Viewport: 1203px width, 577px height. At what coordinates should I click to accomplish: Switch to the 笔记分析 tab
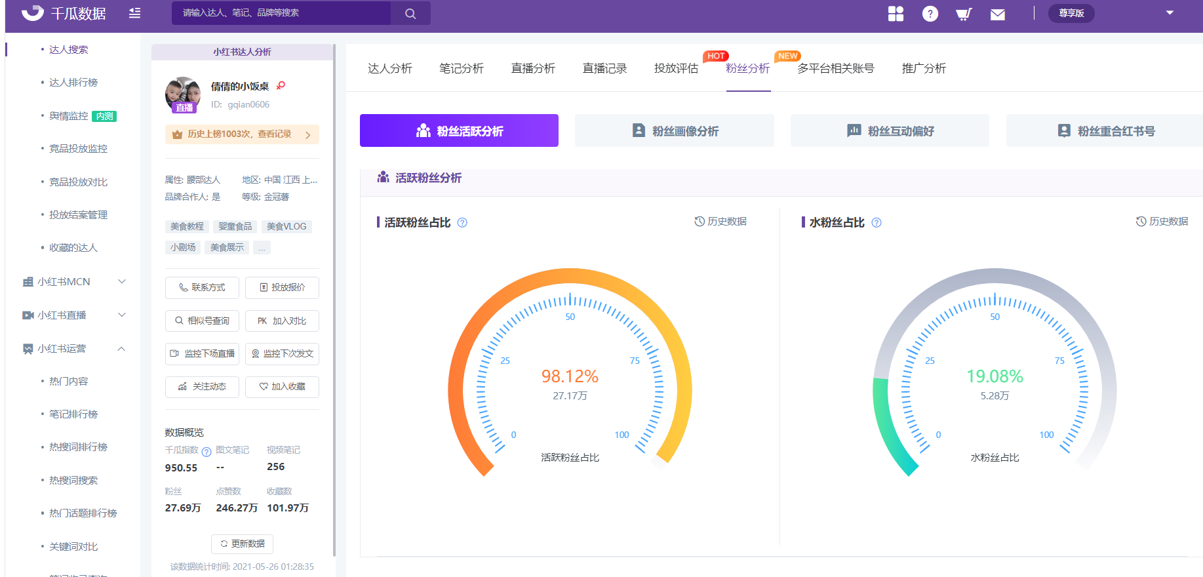coord(462,68)
